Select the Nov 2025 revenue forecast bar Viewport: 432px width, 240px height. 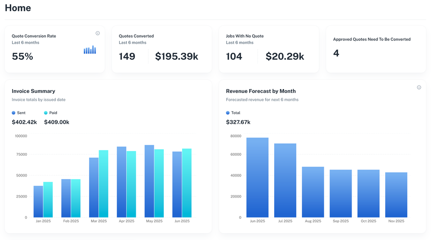point(396,195)
